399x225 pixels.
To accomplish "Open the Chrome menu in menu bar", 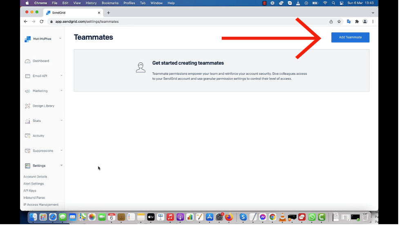I will pyautogui.click(x=41, y=3).
